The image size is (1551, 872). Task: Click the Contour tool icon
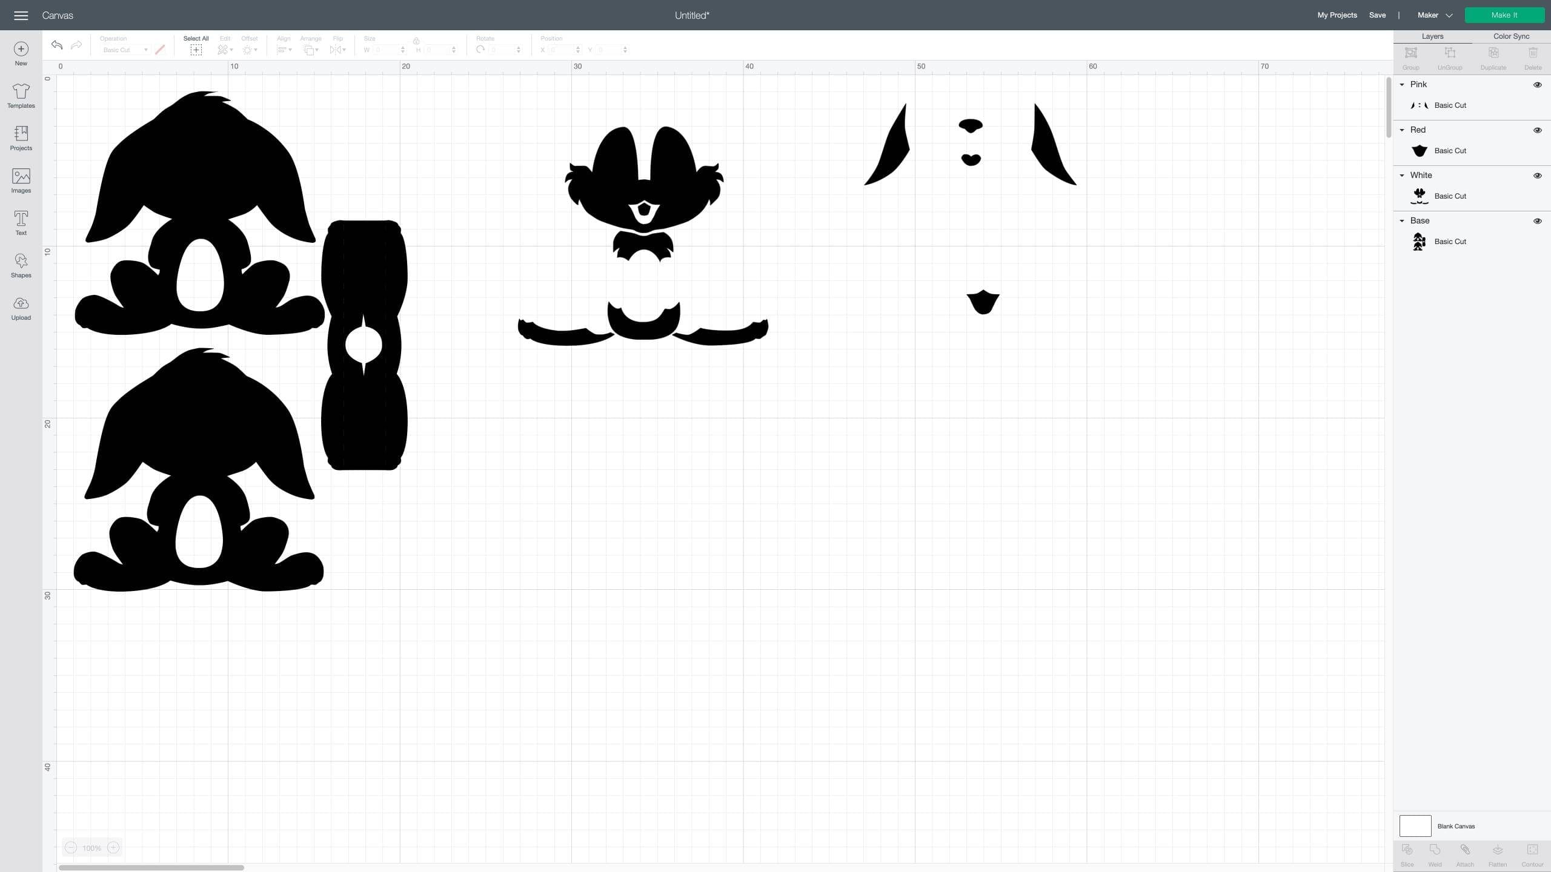pyautogui.click(x=1532, y=850)
